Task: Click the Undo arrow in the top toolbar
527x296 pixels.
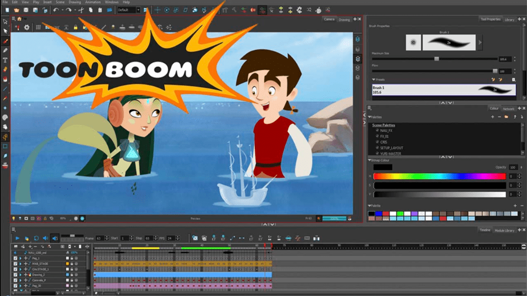Action: click(x=56, y=10)
